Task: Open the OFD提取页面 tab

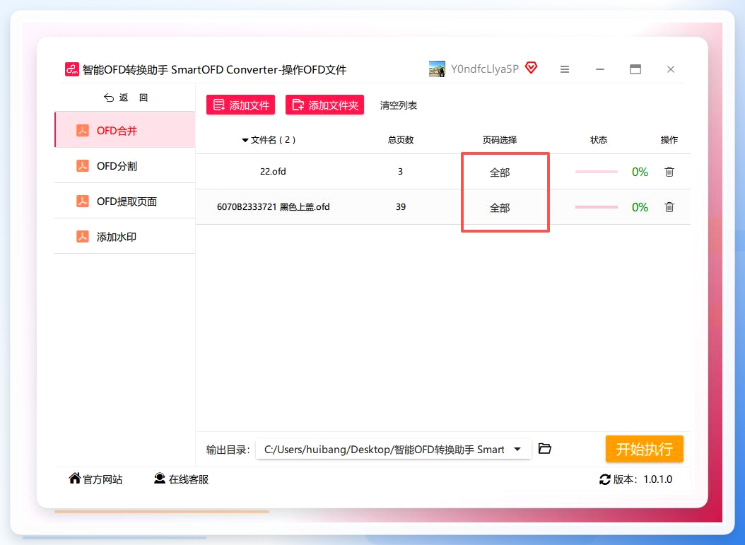Action: point(125,201)
